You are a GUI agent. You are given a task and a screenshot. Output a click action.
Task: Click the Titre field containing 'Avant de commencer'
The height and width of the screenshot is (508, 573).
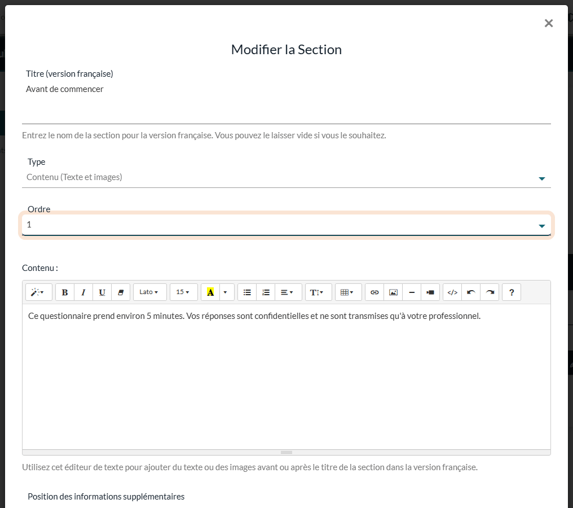[286, 103]
